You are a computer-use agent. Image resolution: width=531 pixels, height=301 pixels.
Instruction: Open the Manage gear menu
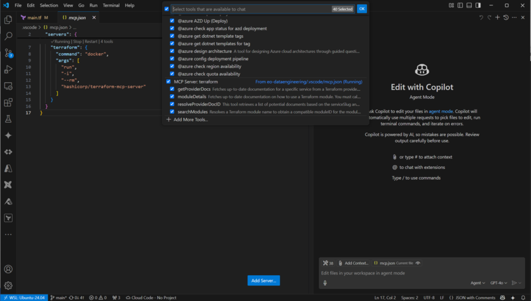(8, 286)
